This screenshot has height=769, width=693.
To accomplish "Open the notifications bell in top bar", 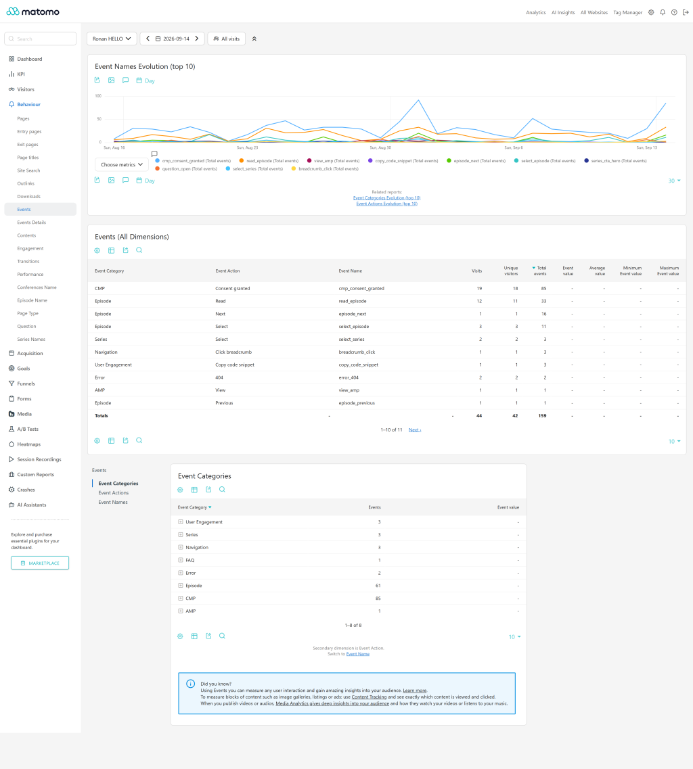I will 663,12.
